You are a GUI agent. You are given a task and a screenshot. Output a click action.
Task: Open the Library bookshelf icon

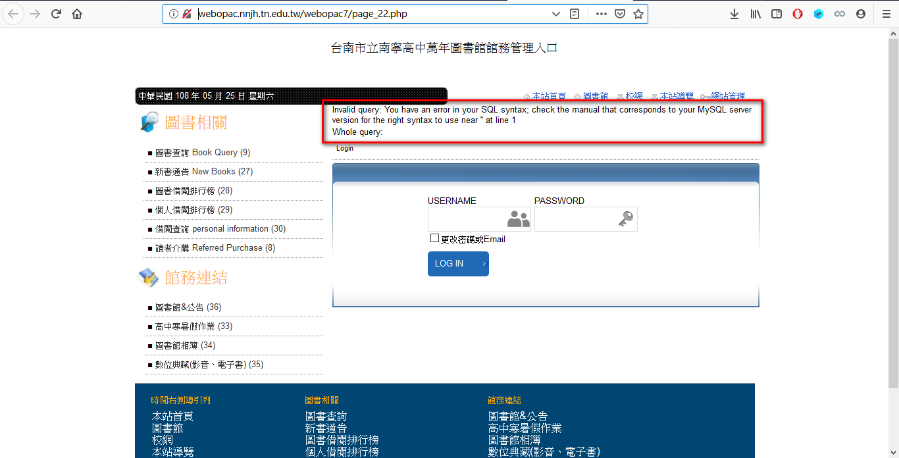pos(756,14)
